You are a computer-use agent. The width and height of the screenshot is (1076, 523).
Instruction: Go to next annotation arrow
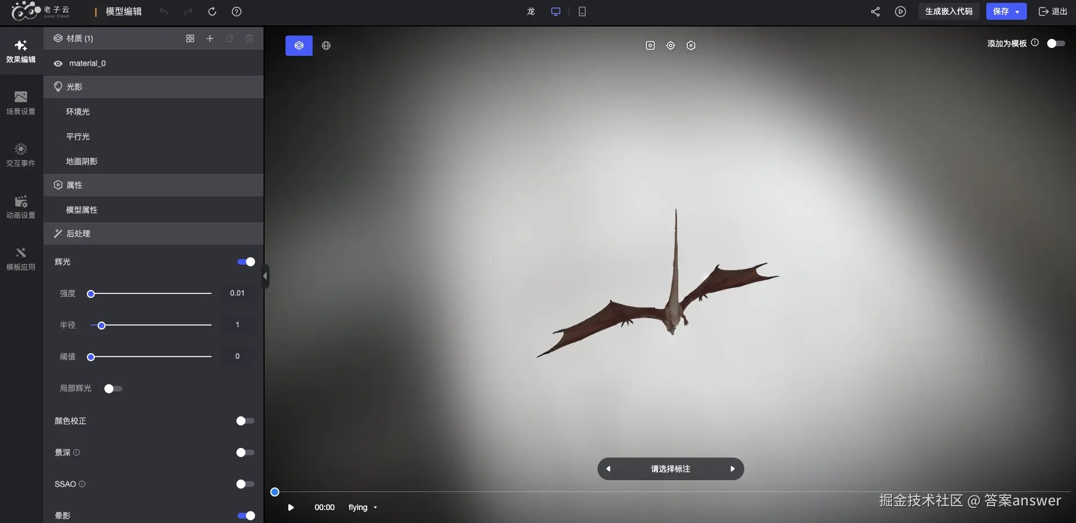coord(732,469)
